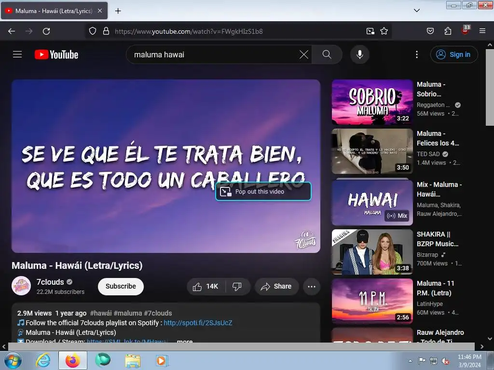Bookmark this page with the star
This screenshot has width=494, height=370.
coord(384,31)
